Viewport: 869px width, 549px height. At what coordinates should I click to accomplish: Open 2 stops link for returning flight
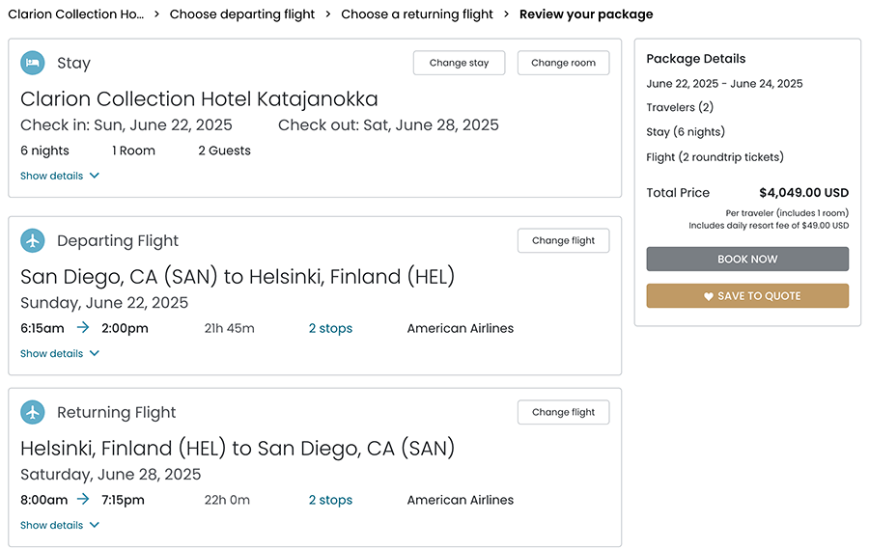tap(330, 500)
